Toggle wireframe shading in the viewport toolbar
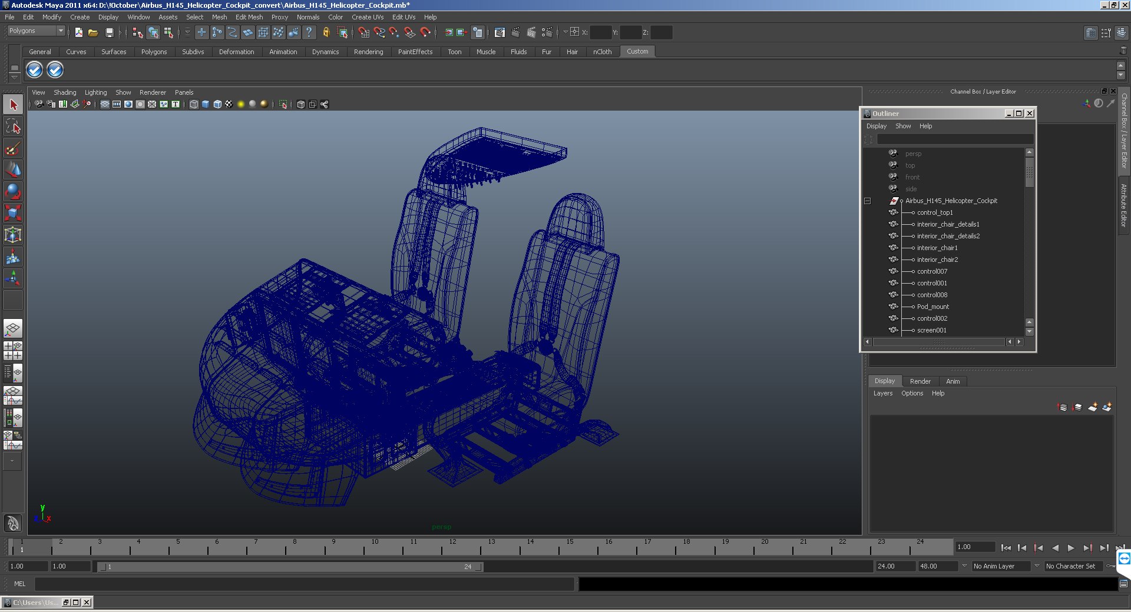The height and width of the screenshot is (612, 1131). 194,104
